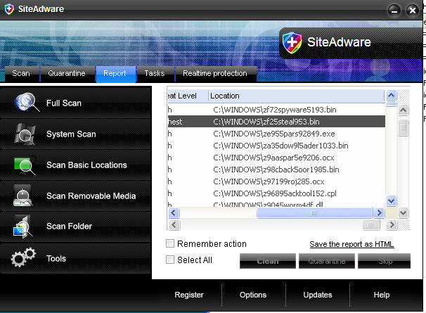Select row z9aaspar5e9206.ocx
426x313 pixels.
[276, 158]
